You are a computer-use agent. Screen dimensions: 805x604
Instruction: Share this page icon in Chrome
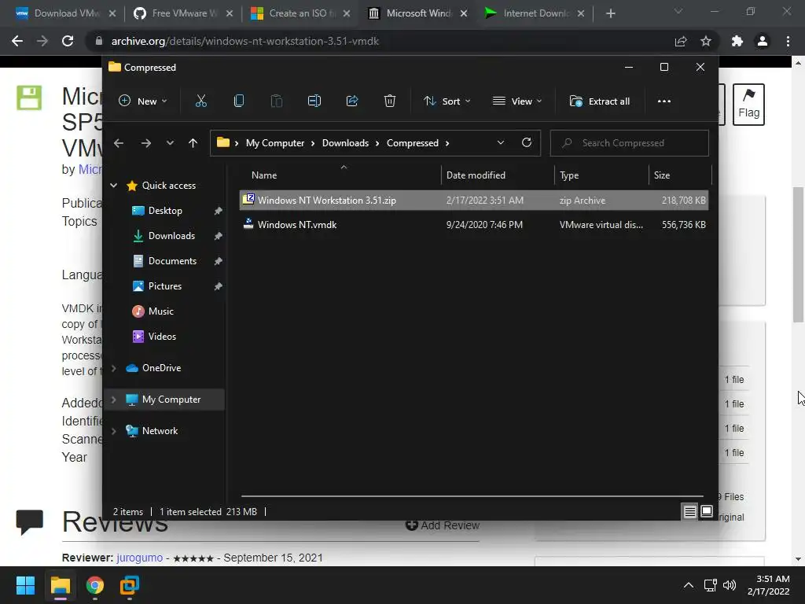tap(681, 41)
